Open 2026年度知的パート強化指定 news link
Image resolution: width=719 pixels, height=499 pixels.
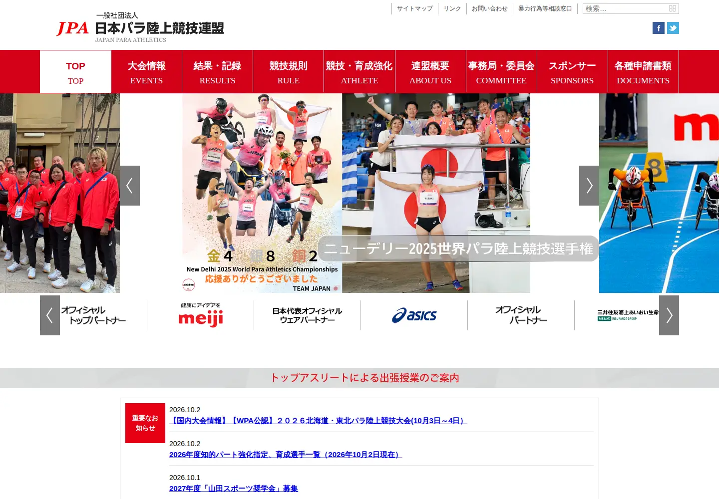click(x=286, y=455)
